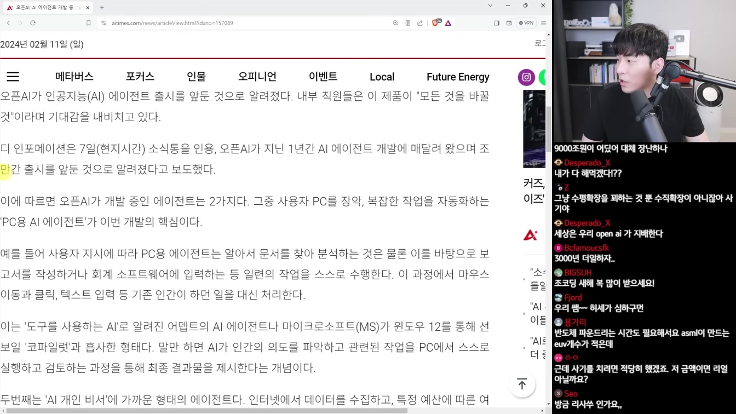Open the sidebar article thumbnail image
This screenshot has height=414, width=736.
[534, 129]
